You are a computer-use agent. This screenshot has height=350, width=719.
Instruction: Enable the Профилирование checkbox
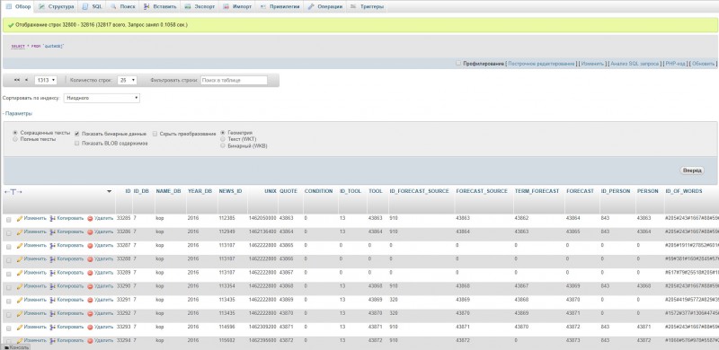click(x=458, y=63)
